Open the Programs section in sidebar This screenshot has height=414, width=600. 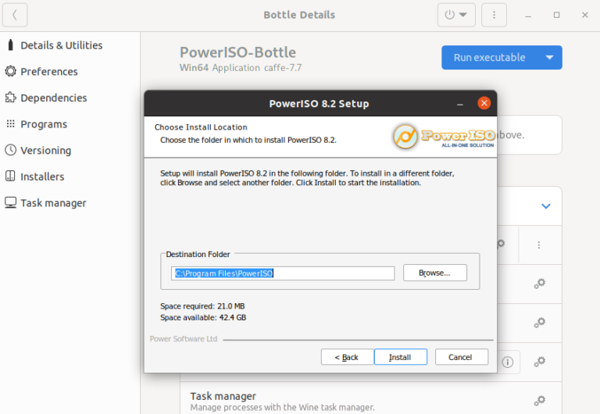click(x=43, y=124)
